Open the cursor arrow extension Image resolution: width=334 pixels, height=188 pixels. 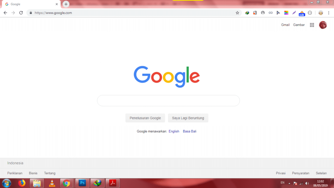point(279,13)
